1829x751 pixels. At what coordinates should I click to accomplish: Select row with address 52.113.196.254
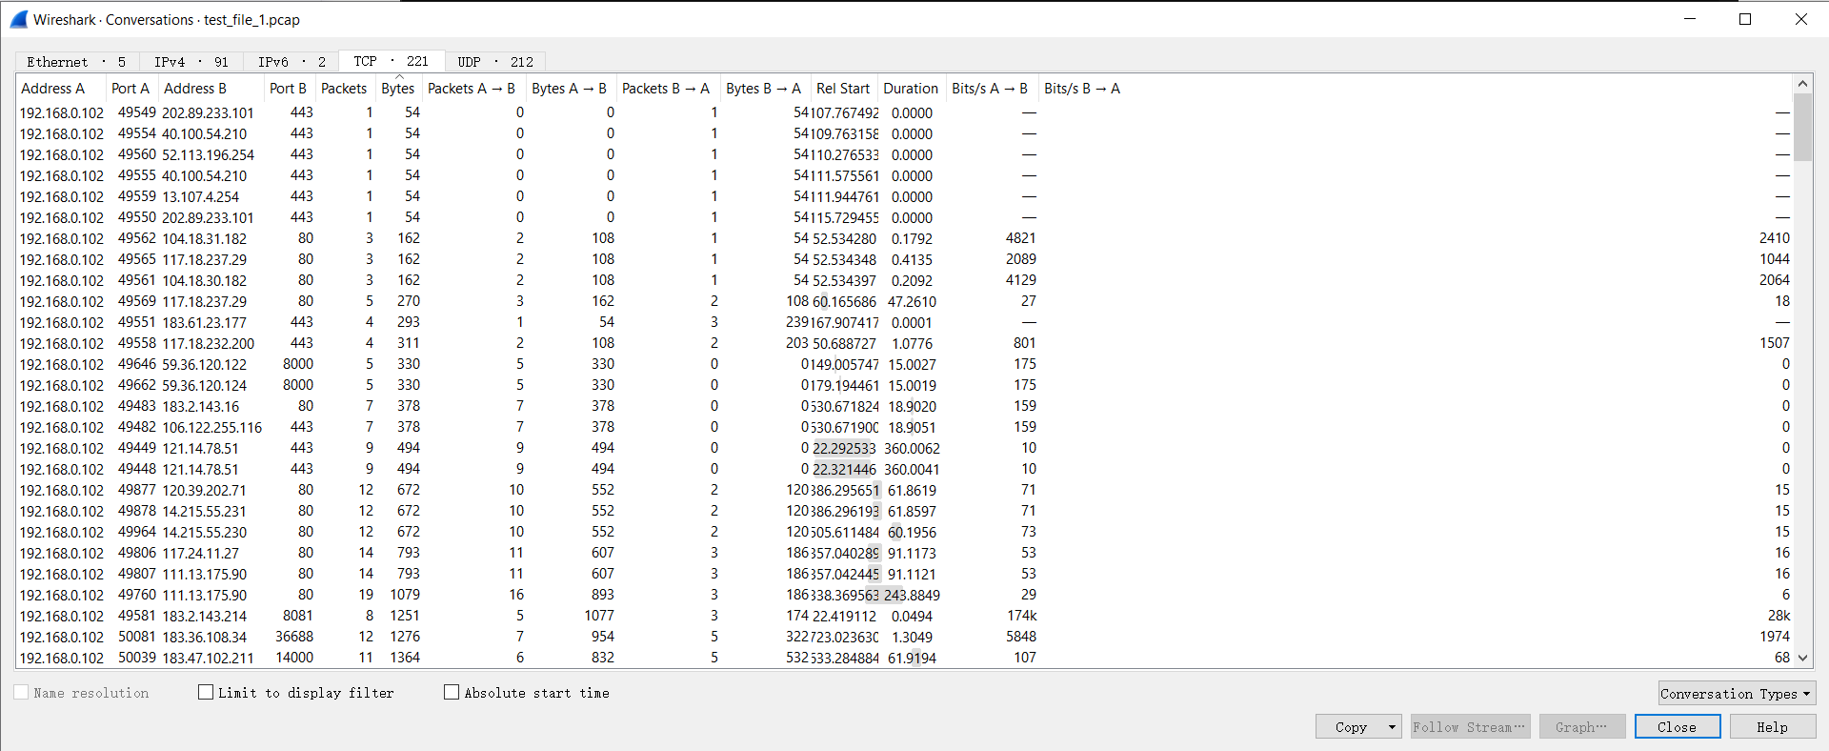coord(905,154)
